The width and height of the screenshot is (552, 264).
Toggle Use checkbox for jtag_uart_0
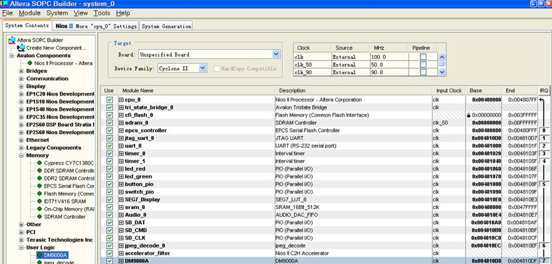pyautogui.click(x=110, y=139)
